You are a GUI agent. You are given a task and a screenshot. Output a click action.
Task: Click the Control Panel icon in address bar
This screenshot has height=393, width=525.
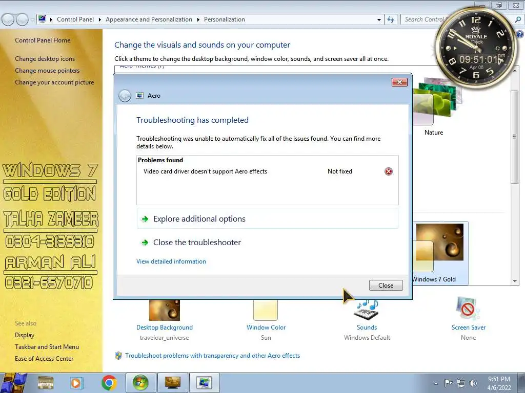(x=42, y=19)
